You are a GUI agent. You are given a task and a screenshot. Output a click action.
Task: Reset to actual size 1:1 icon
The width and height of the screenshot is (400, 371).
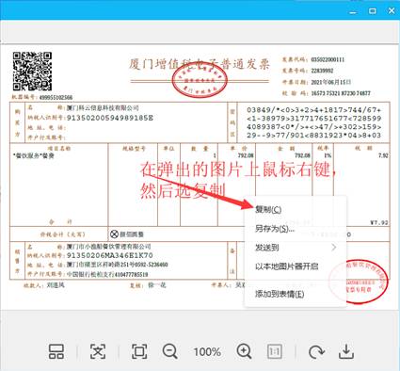pyautogui.click(x=275, y=351)
